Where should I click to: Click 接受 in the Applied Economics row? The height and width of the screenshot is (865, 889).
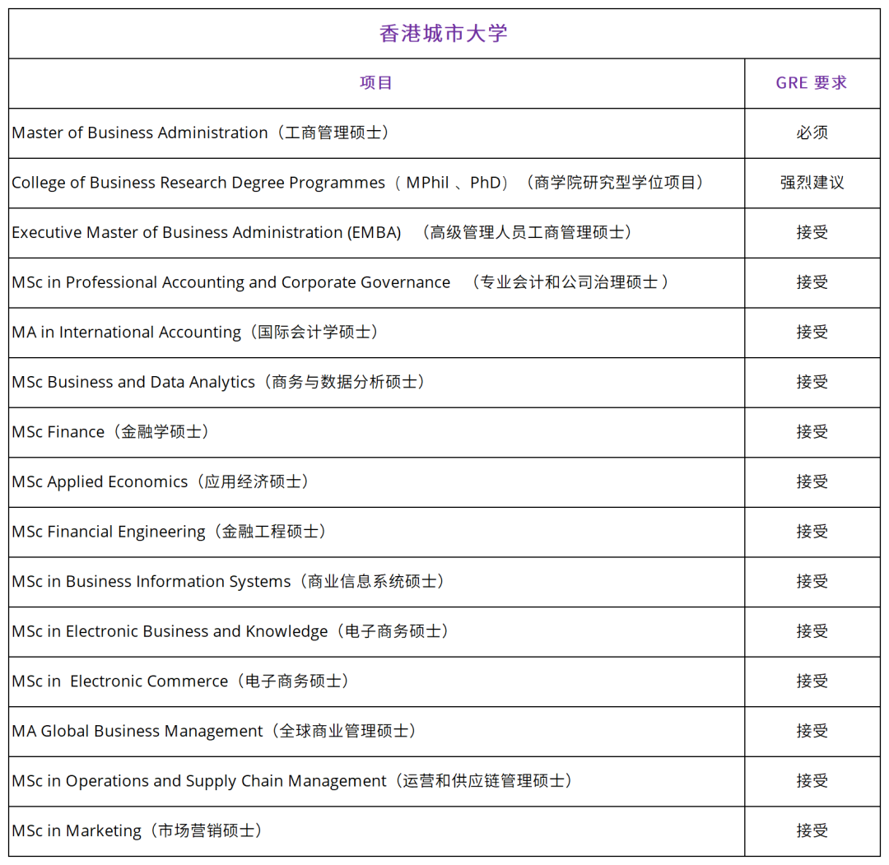point(812,481)
